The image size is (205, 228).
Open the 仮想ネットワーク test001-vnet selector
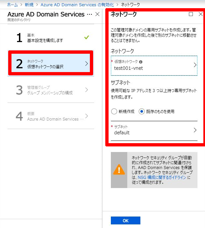pos(154,66)
